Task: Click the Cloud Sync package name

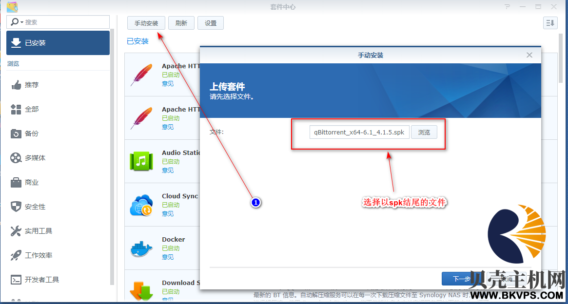Action: click(180, 196)
